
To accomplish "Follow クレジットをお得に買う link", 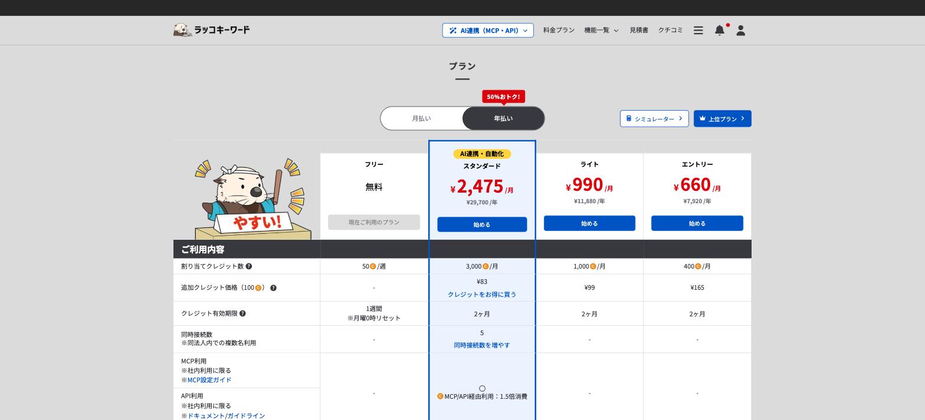I will (482, 295).
